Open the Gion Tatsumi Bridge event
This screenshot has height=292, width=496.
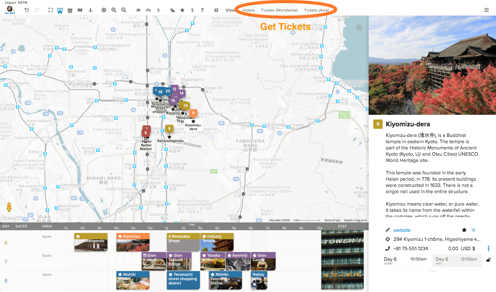click(x=179, y=261)
